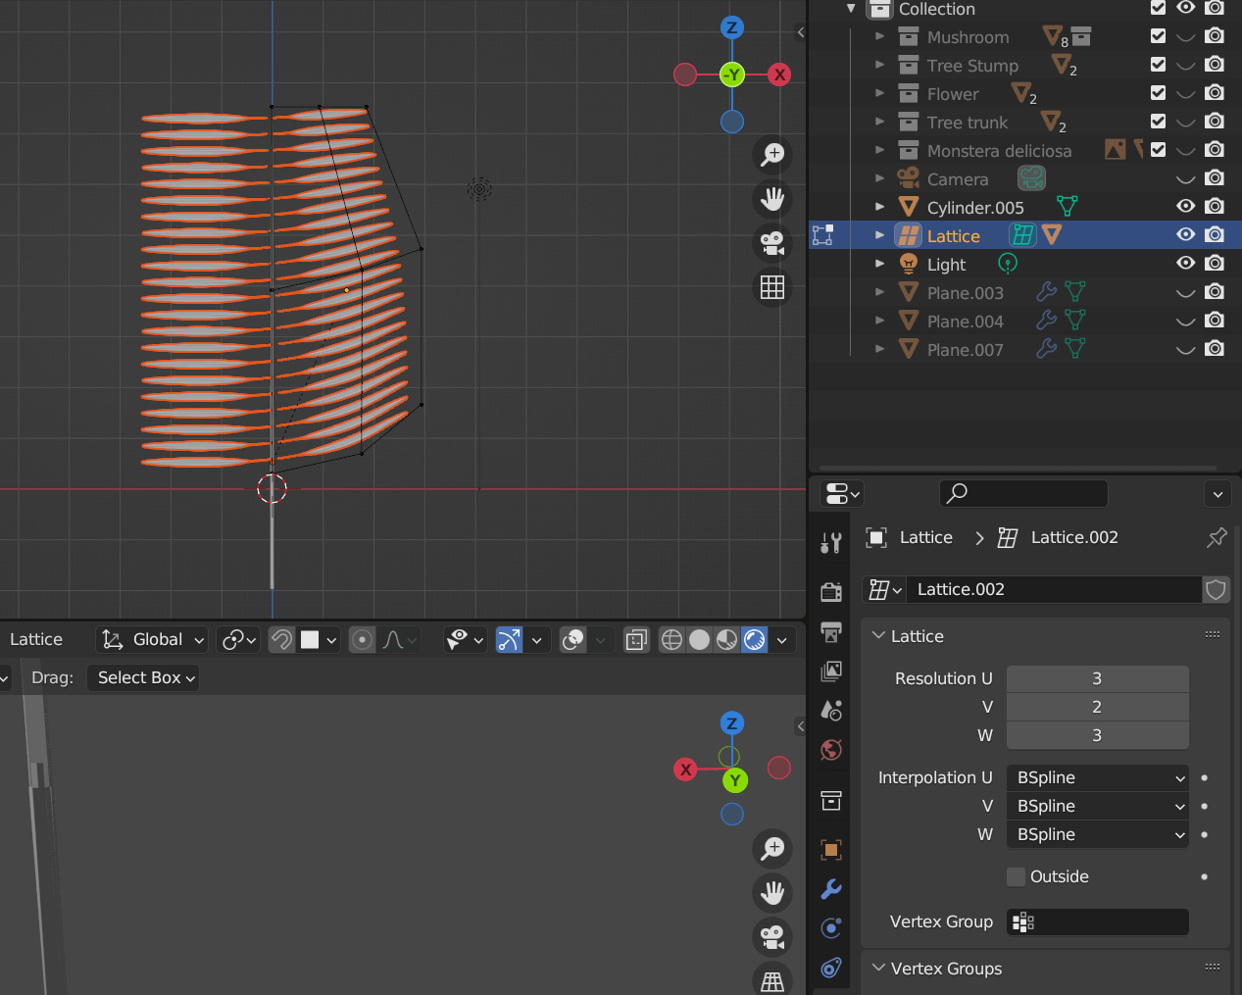
Task: Toggle camera view in the lower viewport
Action: pyautogui.click(x=772, y=937)
